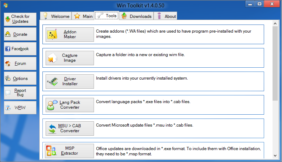Screen dimensions: 282x162
Task: Click the Check for Updates button
Action: coord(20,19)
